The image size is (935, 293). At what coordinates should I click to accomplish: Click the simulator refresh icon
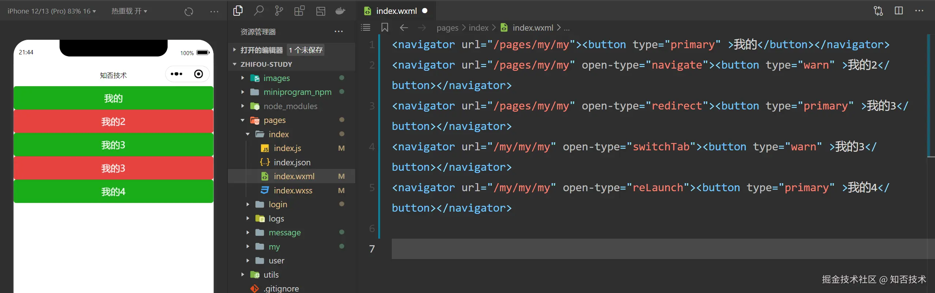pos(189,12)
